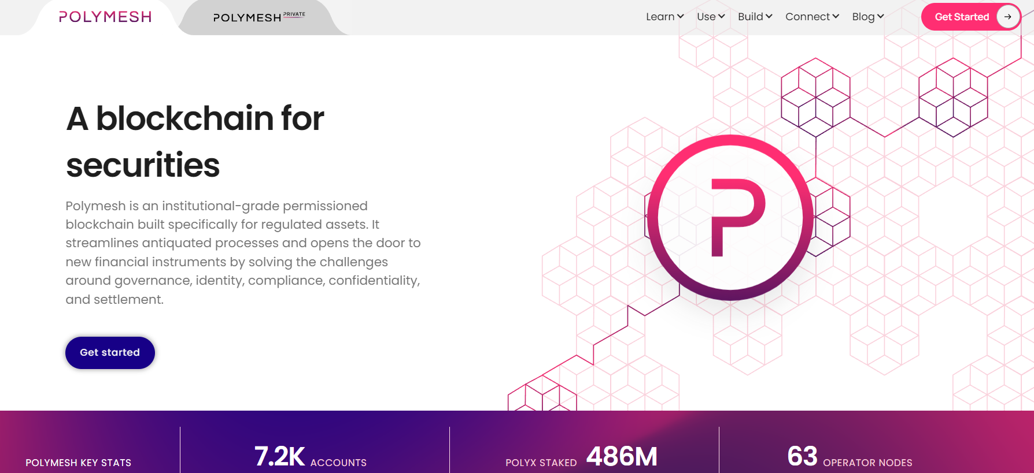Open the Connect navigation menu
Image resolution: width=1034 pixels, height=473 pixels.
(812, 17)
